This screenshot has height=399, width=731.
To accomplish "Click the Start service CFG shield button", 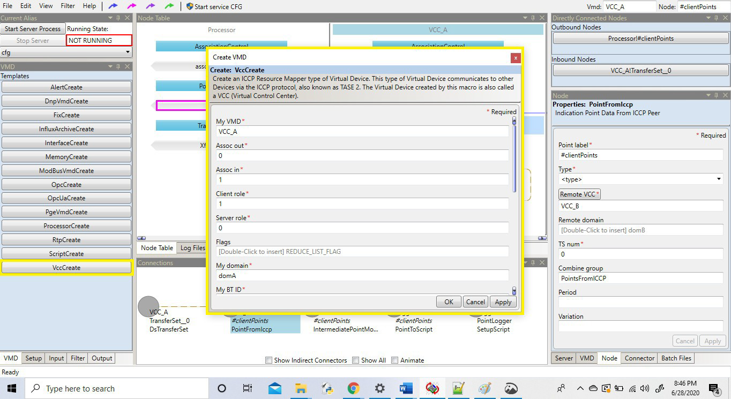I will pyautogui.click(x=214, y=6).
